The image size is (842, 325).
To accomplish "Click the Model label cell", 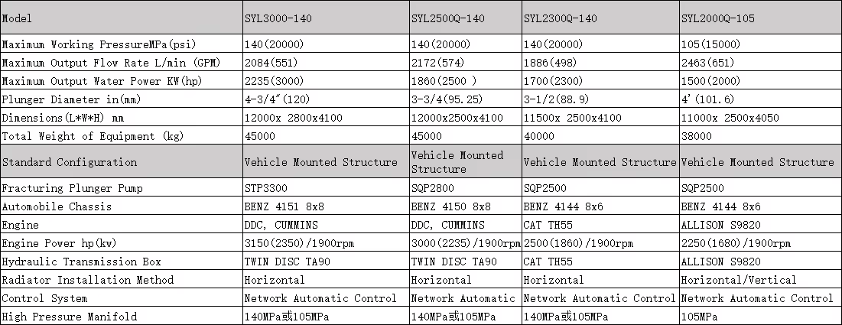I will (18, 18).
